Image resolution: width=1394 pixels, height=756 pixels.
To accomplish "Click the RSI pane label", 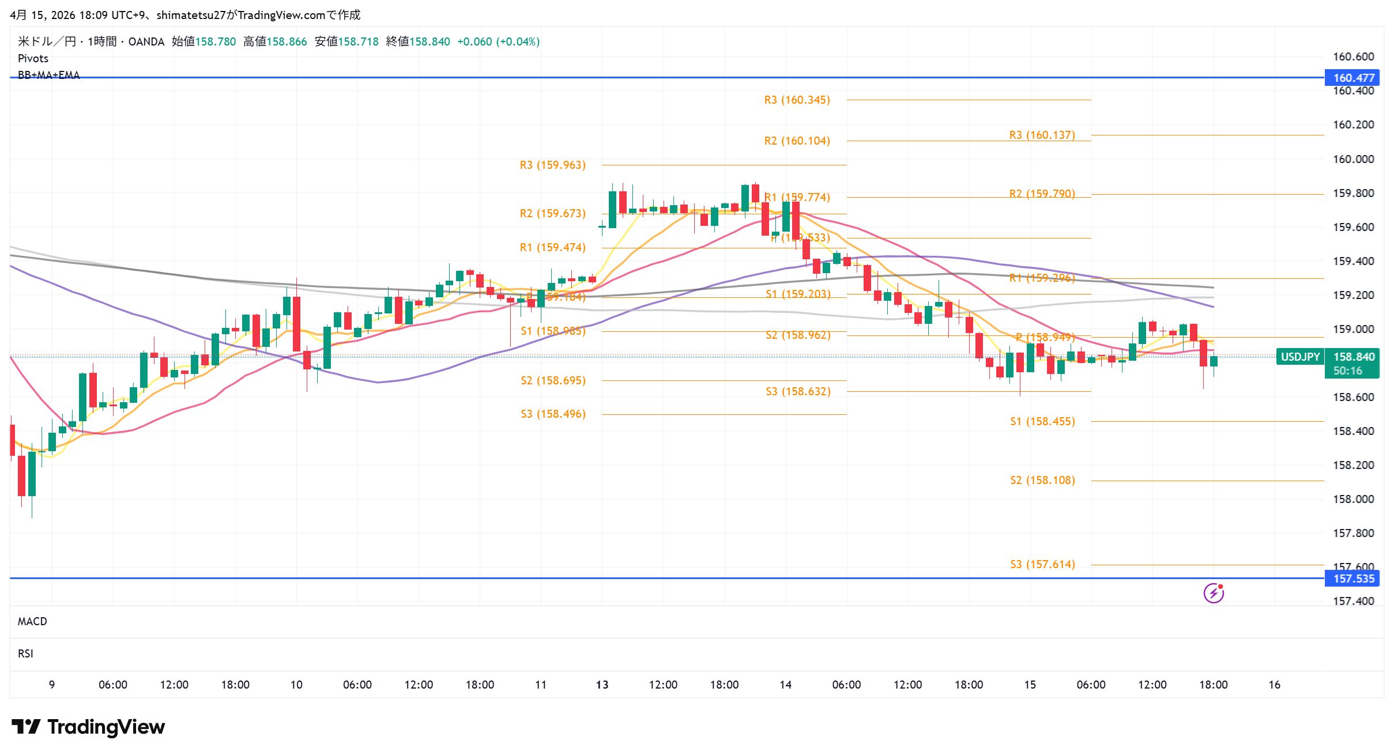I will click(x=25, y=653).
